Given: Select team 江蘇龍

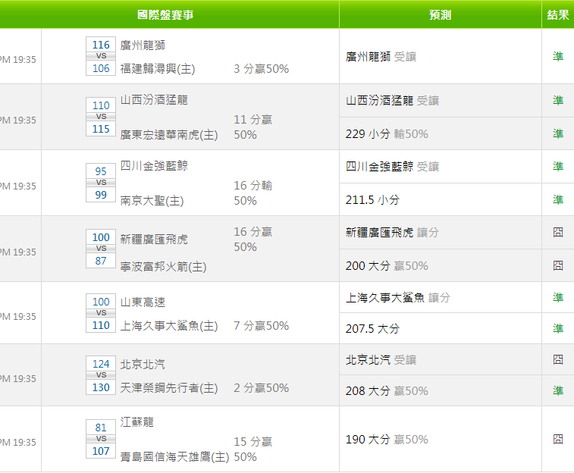Looking at the screenshot, I should click(x=137, y=421).
